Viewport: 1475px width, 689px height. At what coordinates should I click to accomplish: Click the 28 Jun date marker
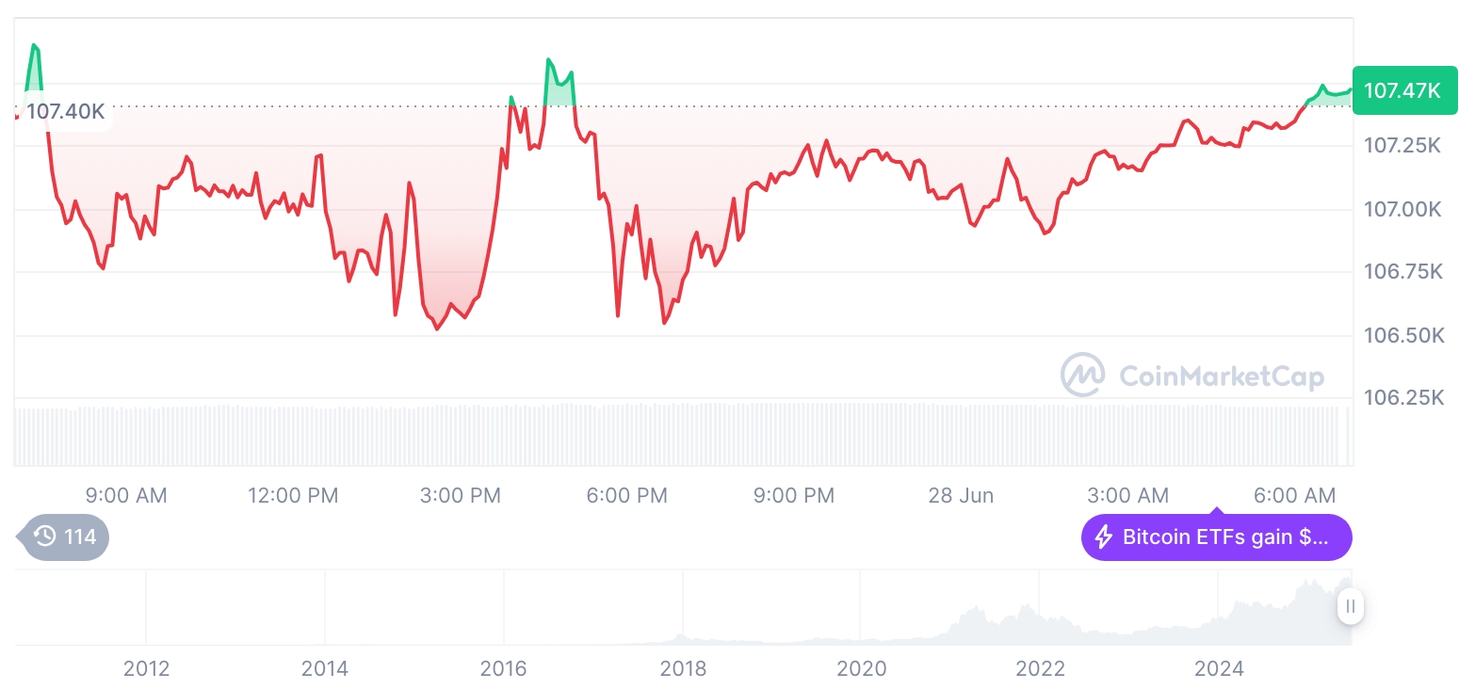(x=961, y=495)
